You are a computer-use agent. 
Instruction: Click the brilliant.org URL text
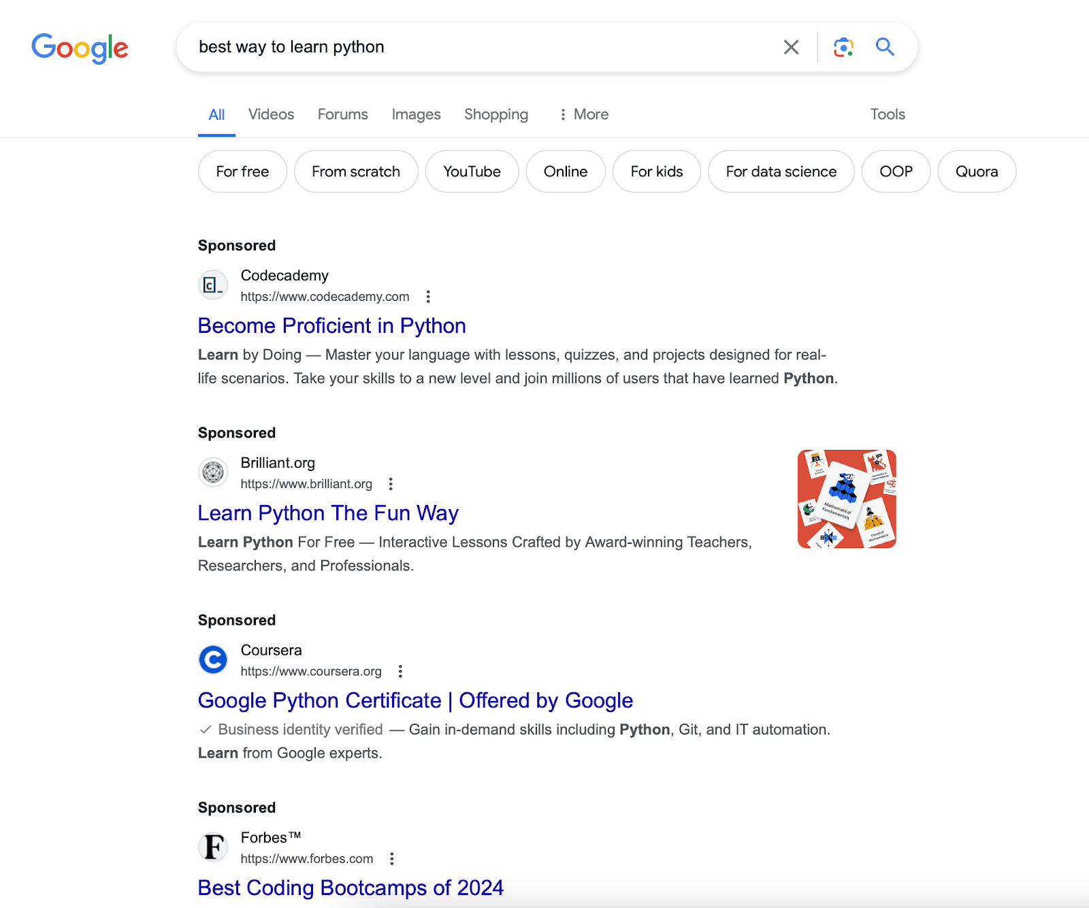point(306,484)
